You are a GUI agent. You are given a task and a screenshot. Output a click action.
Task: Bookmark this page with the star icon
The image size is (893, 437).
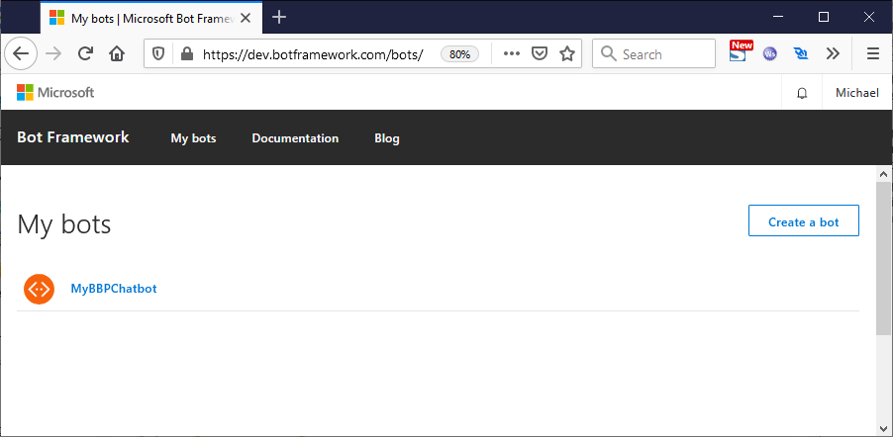(x=566, y=54)
